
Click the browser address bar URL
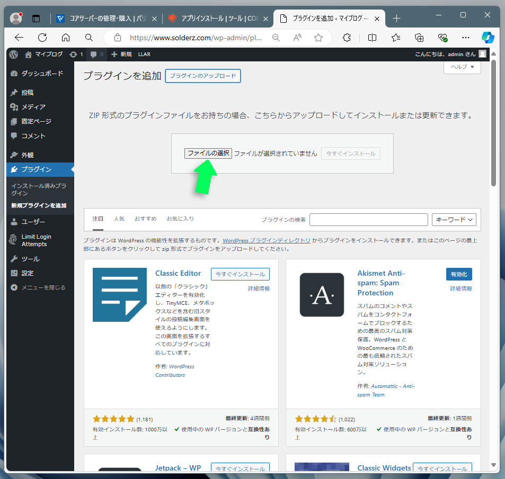point(196,38)
